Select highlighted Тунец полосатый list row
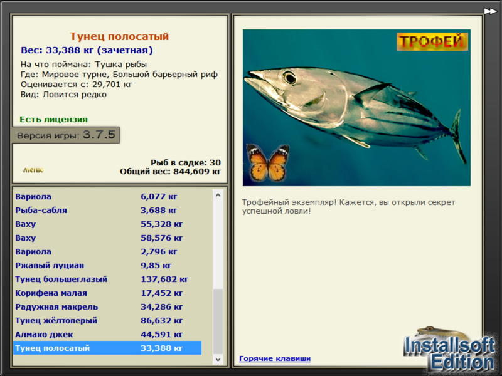 (x=107, y=348)
